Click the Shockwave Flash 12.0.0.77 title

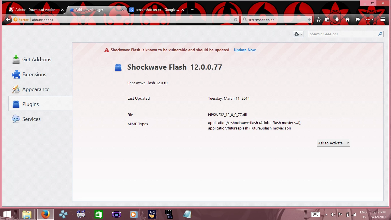pyautogui.click(x=175, y=67)
